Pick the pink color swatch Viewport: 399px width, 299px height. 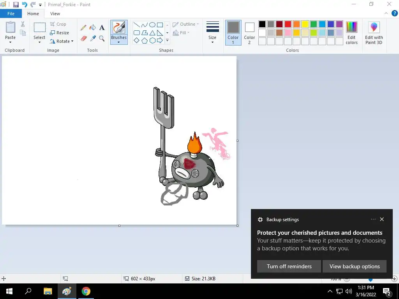[x=288, y=33]
